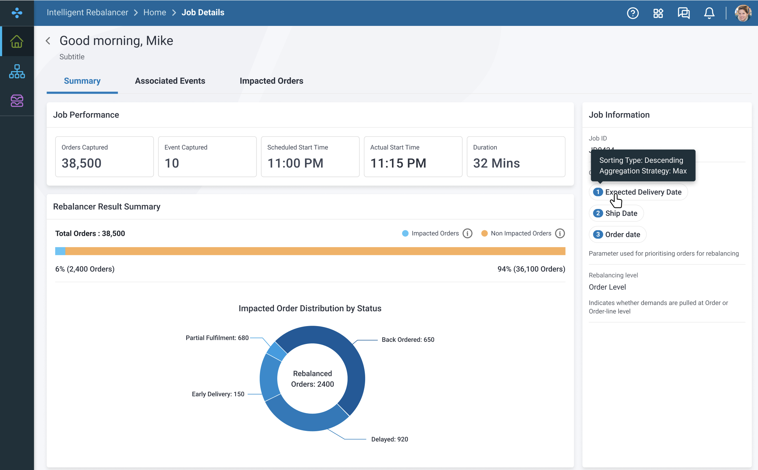This screenshot has height=470, width=758.
Task: Click the help question mark icon
Action: point(632,13)
